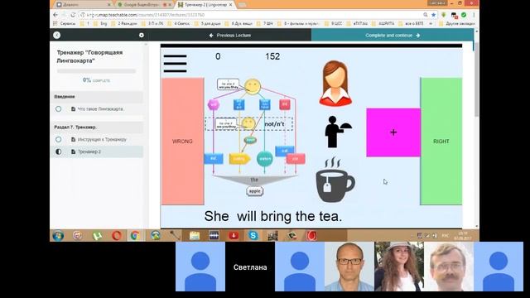Select the participant wearing glasses
Viewport: 530px width, 298px height.
coord(349,267)
